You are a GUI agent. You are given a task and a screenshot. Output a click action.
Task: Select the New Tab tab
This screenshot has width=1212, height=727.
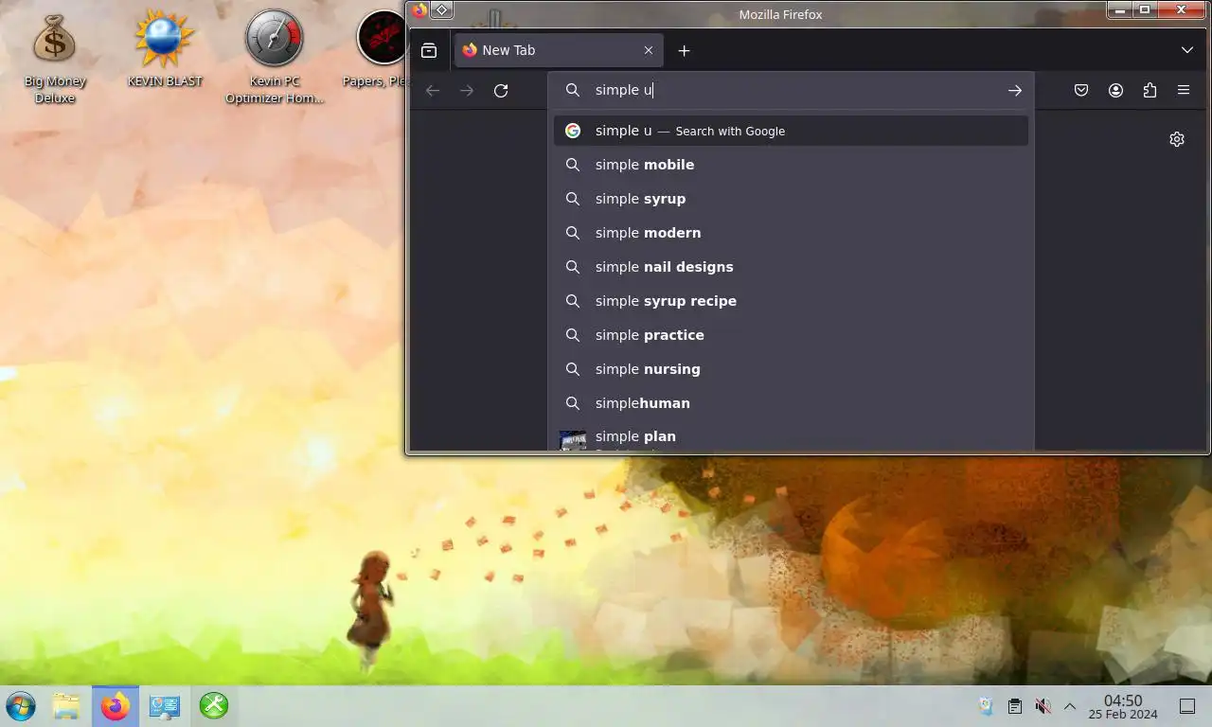click(558, 50)
